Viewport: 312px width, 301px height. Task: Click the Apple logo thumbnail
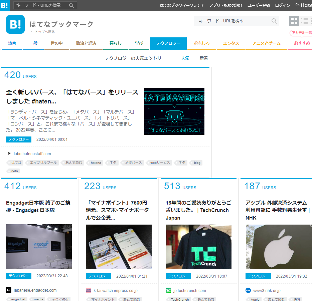(279, 247)
